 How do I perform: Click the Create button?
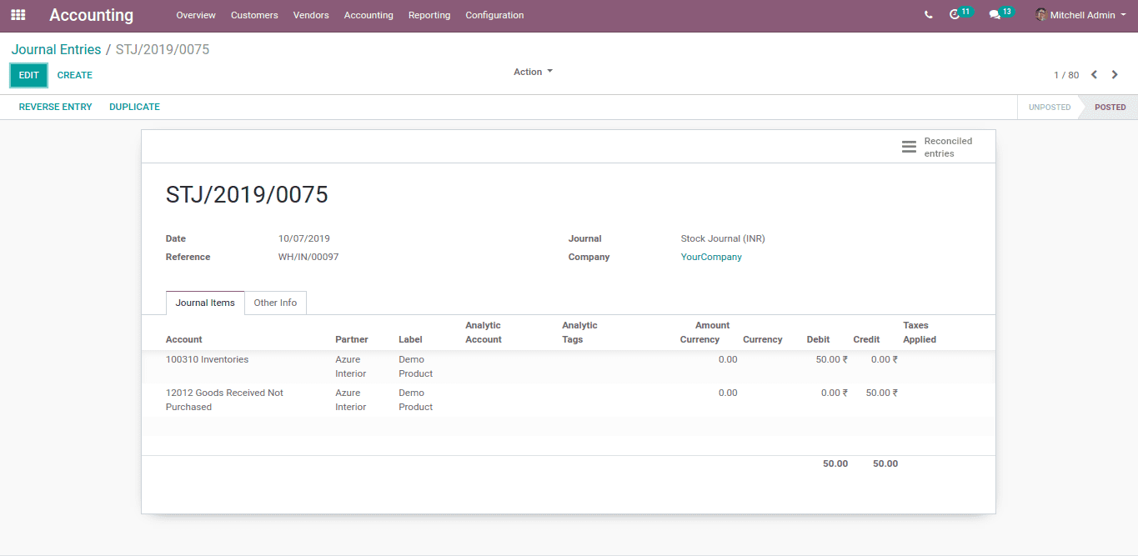click(75, 75)
